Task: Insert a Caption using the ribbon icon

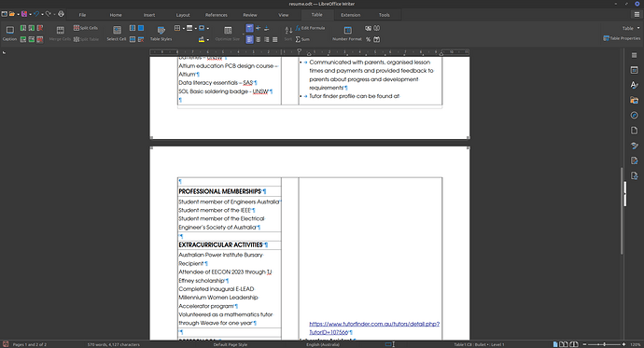Action: [x=9, y=34]
